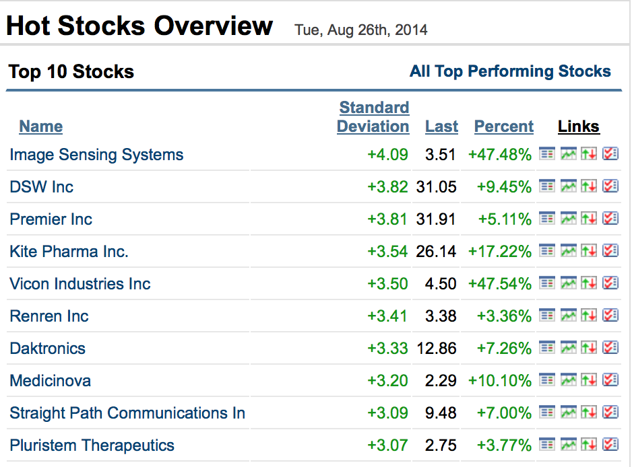Sort by Percent column header
Screen dimensions: 632x467
(504, 127)
